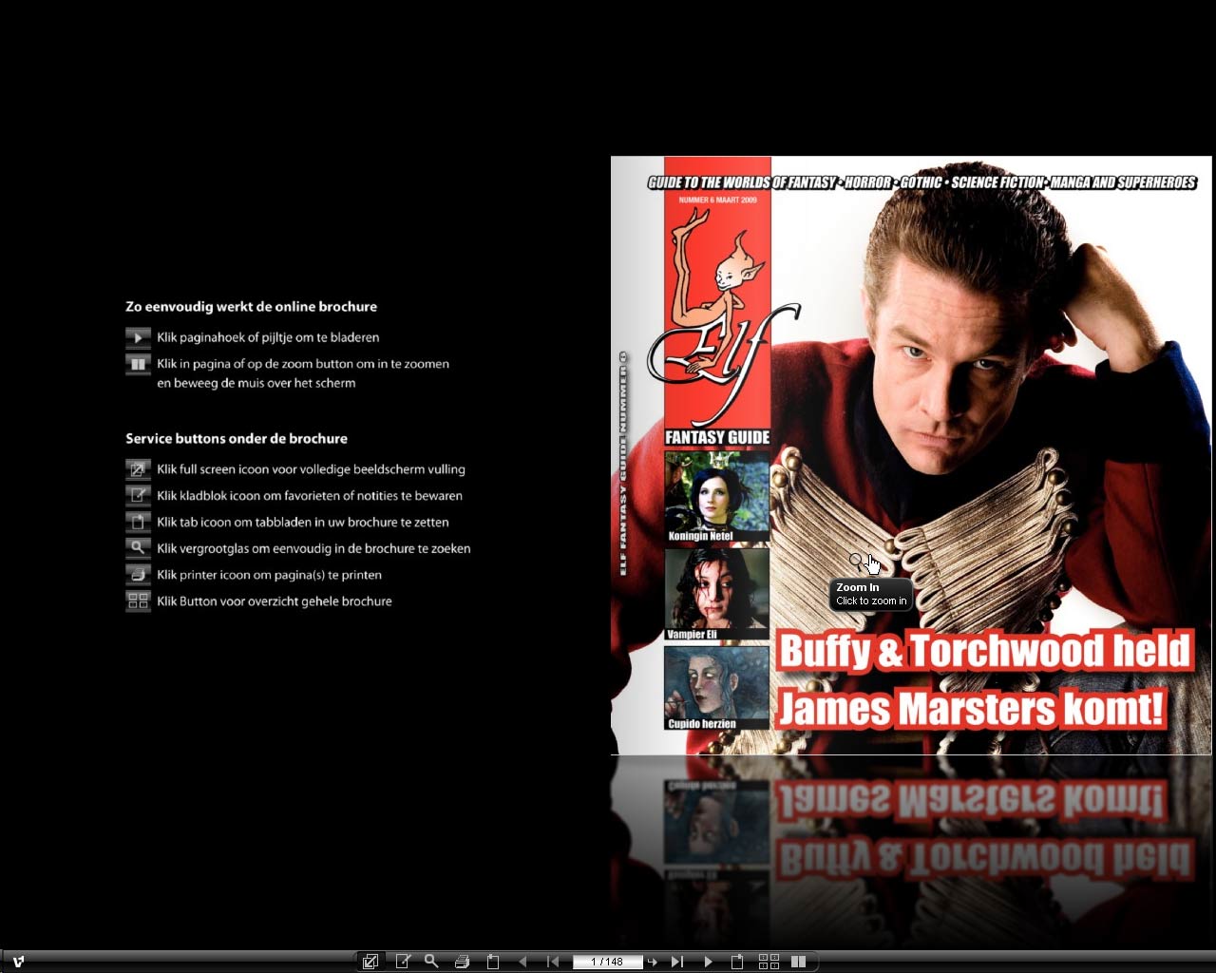The width and height of the screenshot is (1216, 973).
Task: Click the arrow icon beside 'Klik paginahoek of pijltje'
Action: (x=138, y=337)
